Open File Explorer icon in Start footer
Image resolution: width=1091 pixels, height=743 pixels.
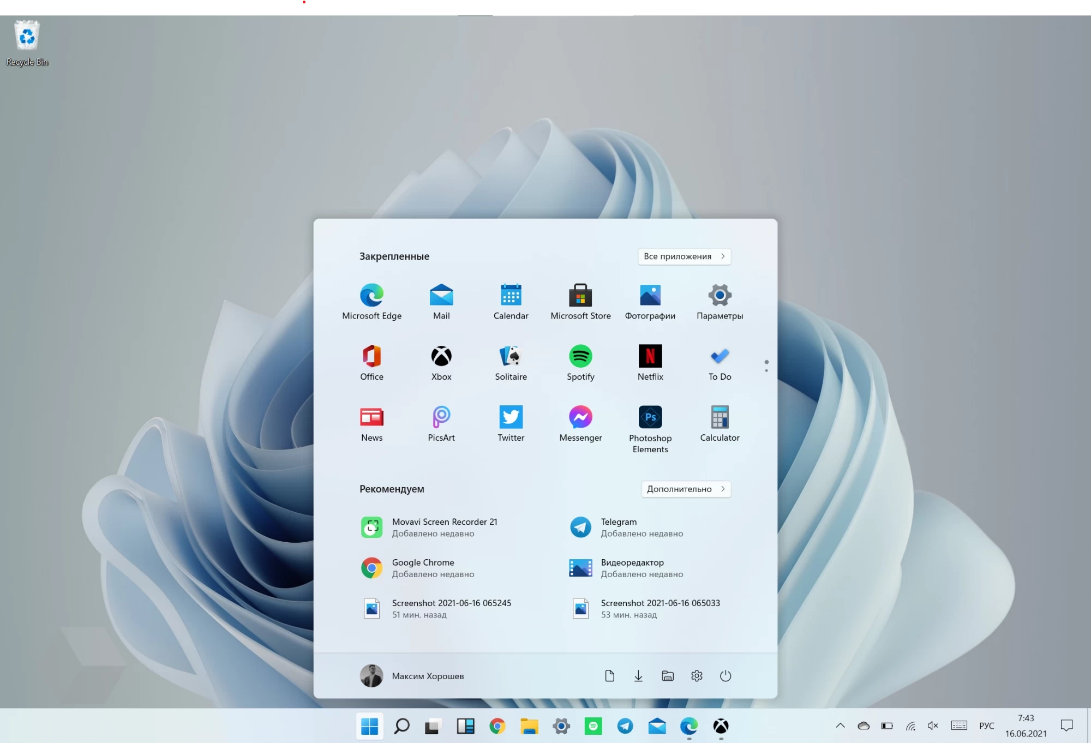tap(668, 676)
